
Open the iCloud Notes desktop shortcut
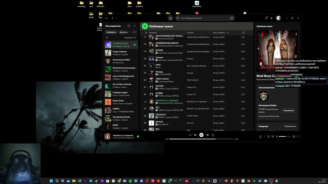point(197,4)
